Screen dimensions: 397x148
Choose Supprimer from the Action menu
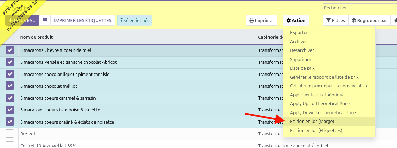pyautogui.click(x=329, y=60)
